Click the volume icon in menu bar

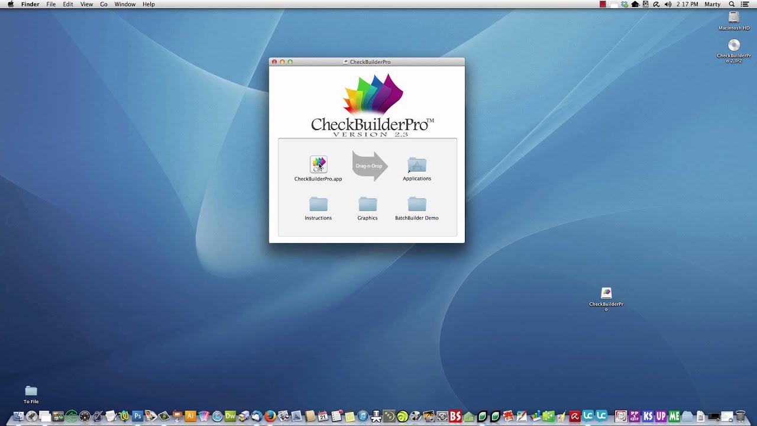tap(668, 4)
